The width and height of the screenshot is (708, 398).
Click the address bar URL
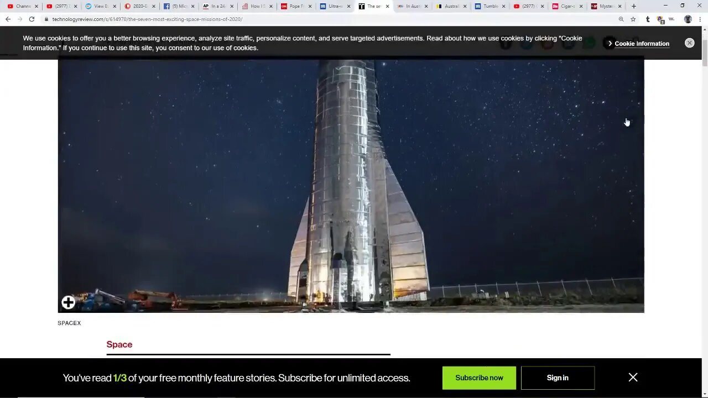147,19
